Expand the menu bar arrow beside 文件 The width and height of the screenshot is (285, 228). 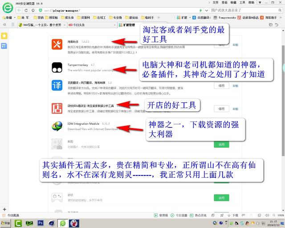point(209,3)
